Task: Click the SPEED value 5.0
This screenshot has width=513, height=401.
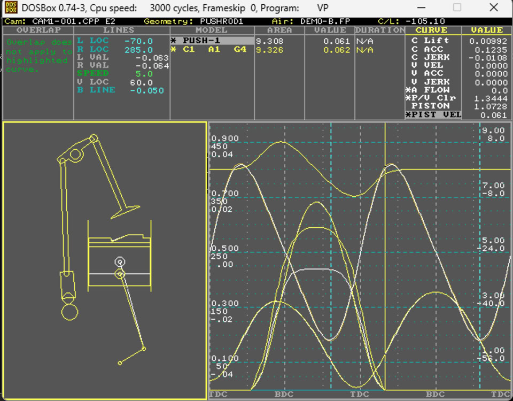Action: (x=144, y=73)
